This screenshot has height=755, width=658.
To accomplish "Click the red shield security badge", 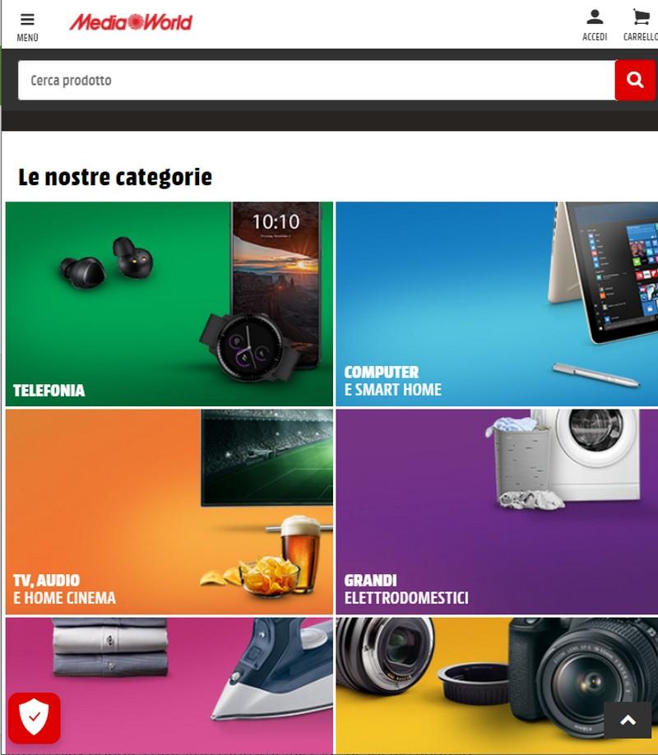I will [x=35, y=718].
